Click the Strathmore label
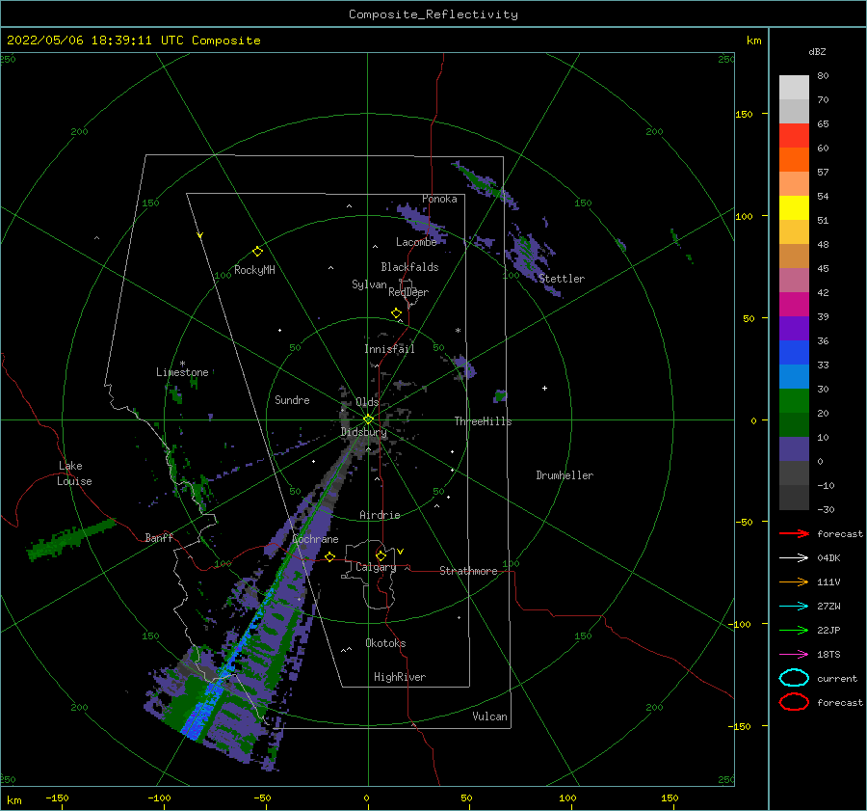This screenshot has height=811, width=867. coord(468,571)
